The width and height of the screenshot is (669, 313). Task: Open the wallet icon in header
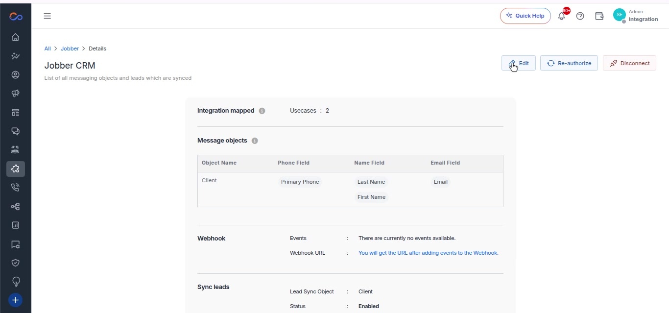[599, 16]
